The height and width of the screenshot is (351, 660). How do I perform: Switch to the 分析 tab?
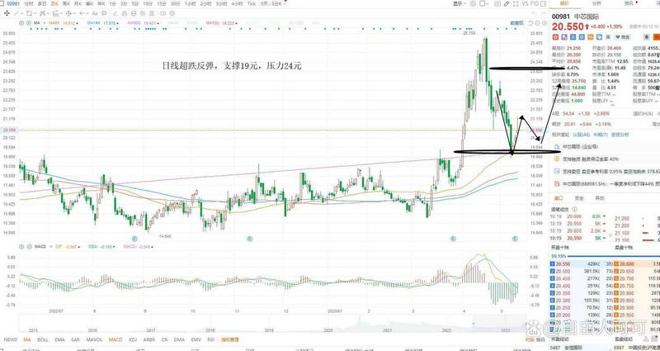596,4
